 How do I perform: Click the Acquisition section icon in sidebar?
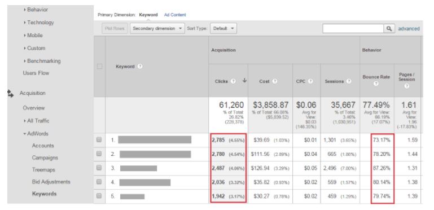point(11,94)
